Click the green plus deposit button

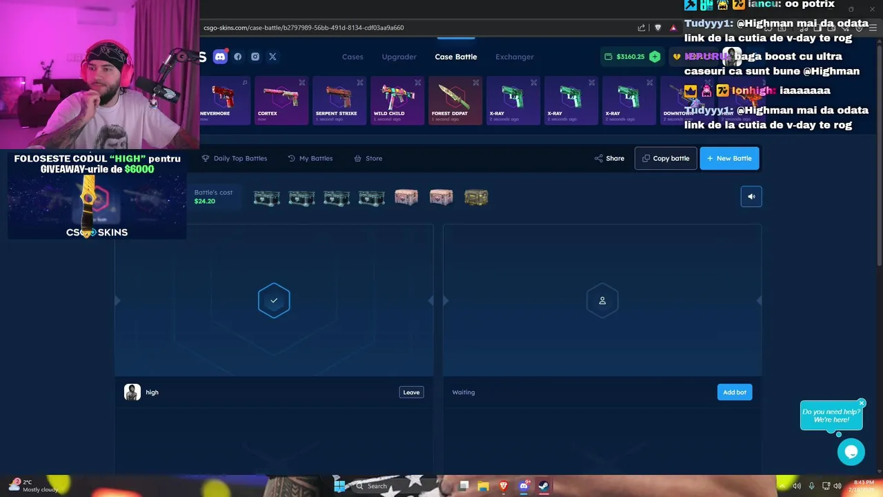pyautogui.click(x=655, y=57)
